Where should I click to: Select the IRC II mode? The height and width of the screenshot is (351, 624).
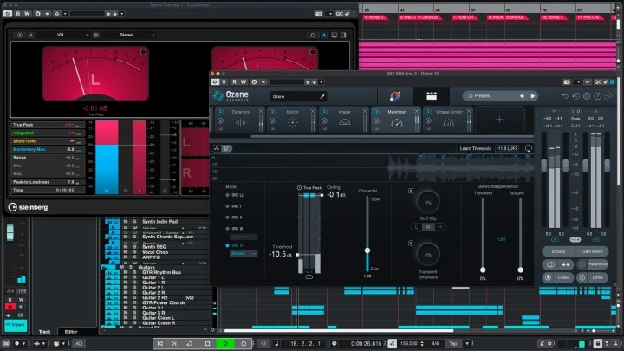pyautogui.click(x=234, y=218)
